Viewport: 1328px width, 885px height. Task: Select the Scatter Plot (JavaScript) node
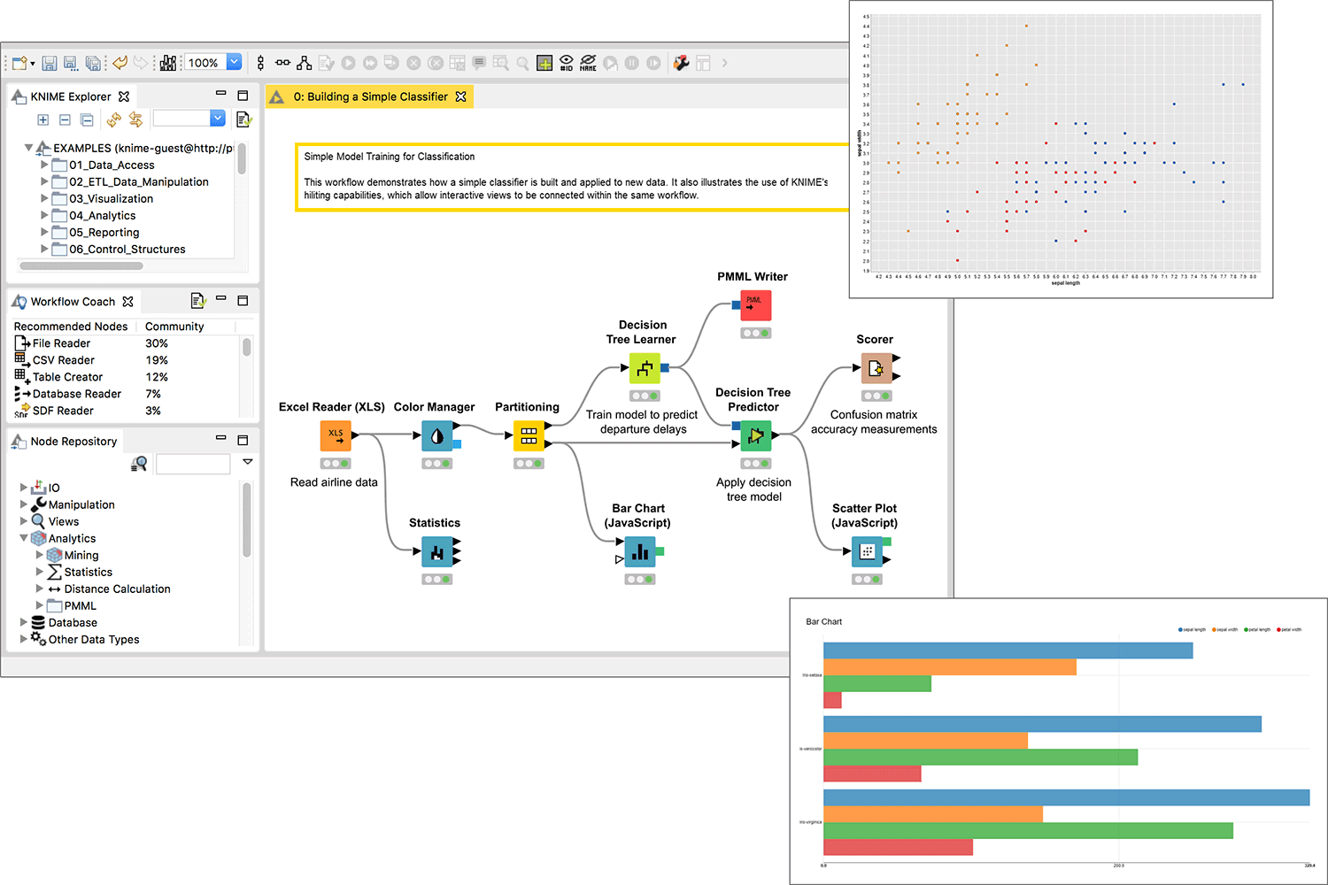click(x=867, y=552)
